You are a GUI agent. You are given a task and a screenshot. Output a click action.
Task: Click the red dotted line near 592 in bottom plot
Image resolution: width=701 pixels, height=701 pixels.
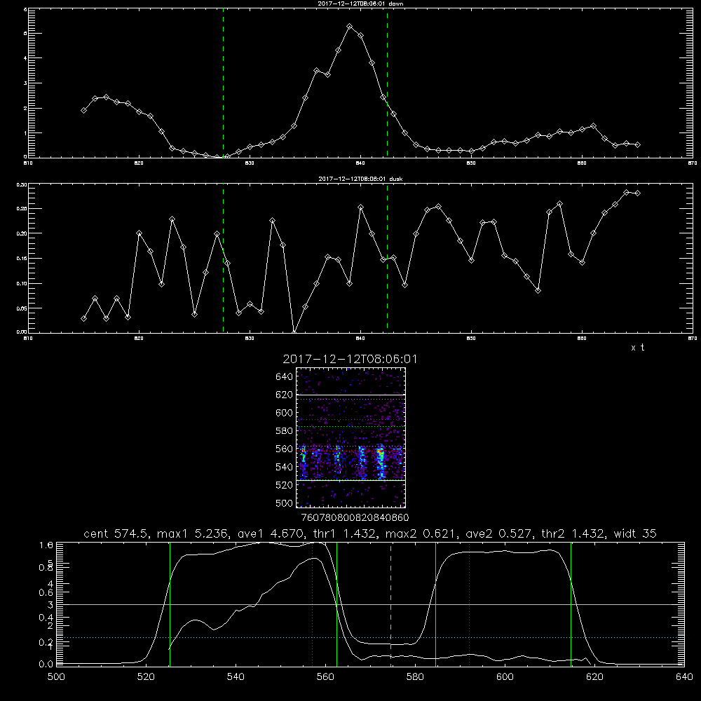point(470,604)
